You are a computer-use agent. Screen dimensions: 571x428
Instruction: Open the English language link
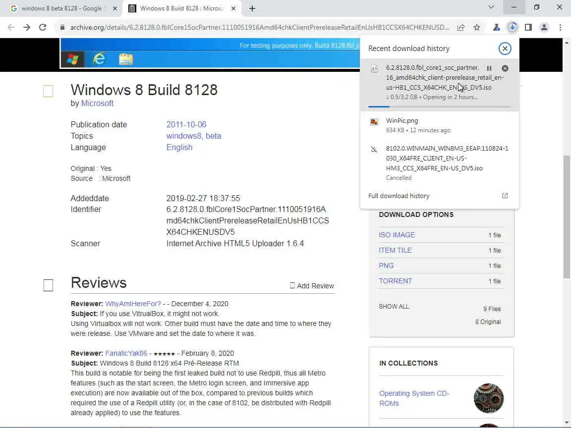tap(179, 148)
